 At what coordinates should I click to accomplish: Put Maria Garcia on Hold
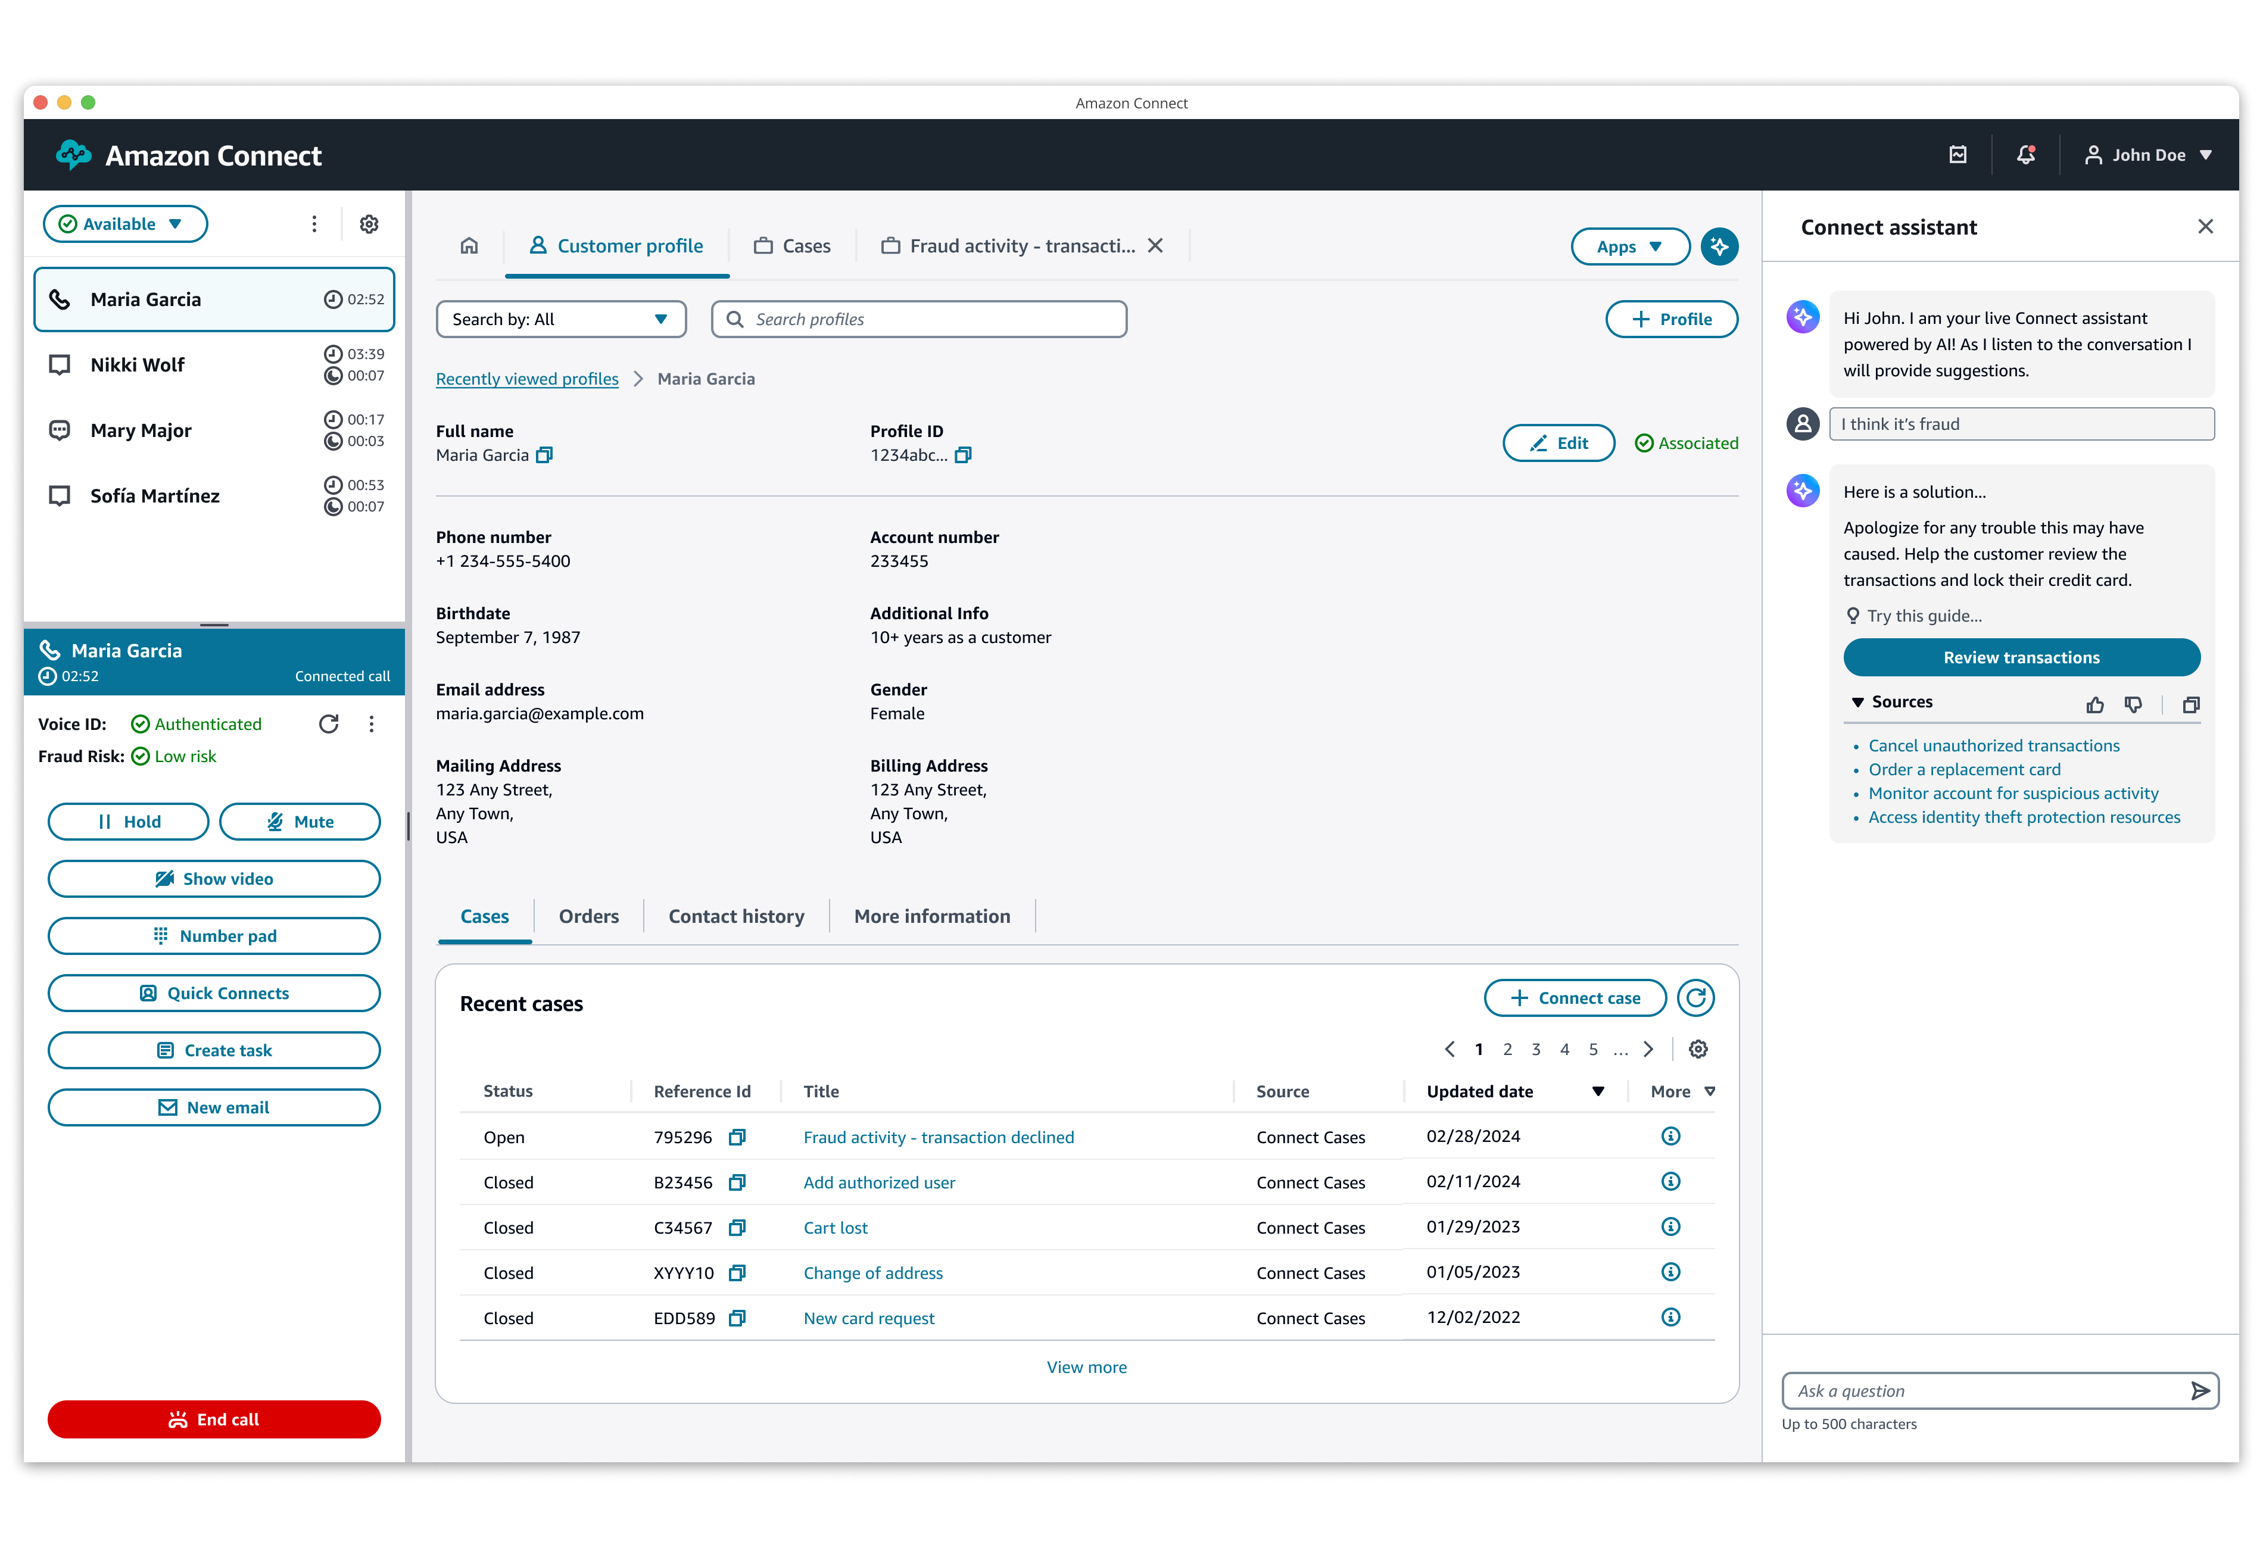click(129, 822)
